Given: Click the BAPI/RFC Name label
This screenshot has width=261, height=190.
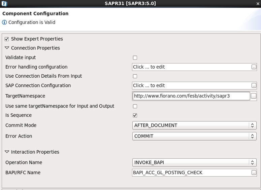Looking at the screenshot, I should (23, 173).
